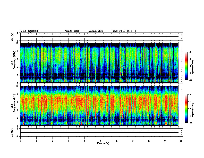Screen dimensions: 204x158
Task: Select the 0 minute tick on time axis
Action: [20, 141]
